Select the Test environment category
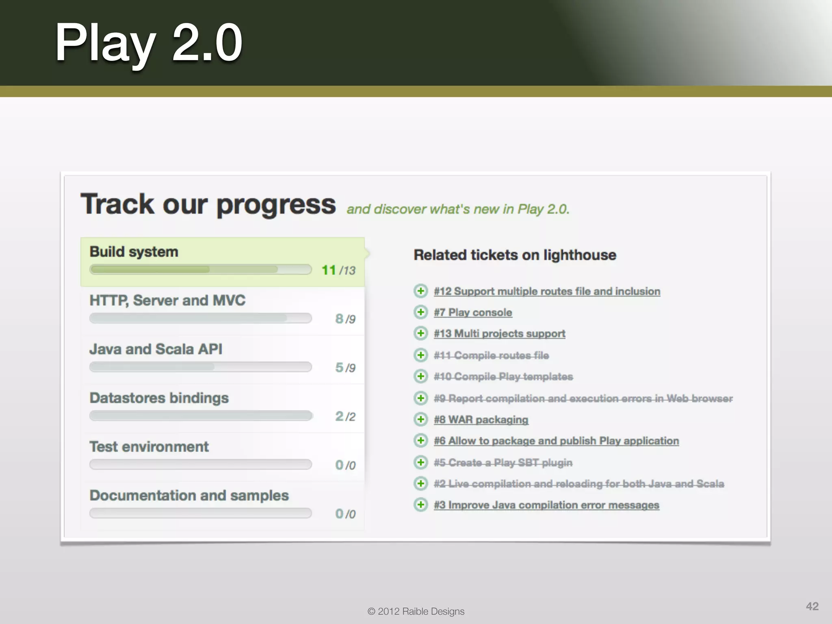 (223, 457)
